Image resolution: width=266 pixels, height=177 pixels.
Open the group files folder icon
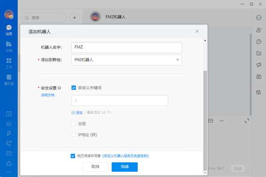258,53
